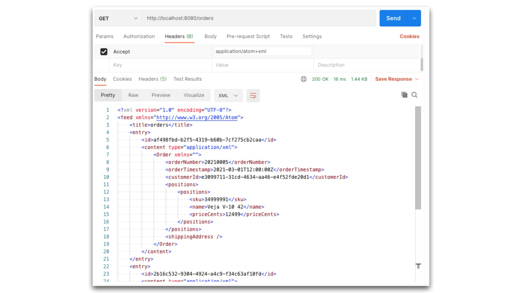Click the xml version declaration line
Image resolution: width=522 pixels, height=293 pixels.
pos(175,110)
